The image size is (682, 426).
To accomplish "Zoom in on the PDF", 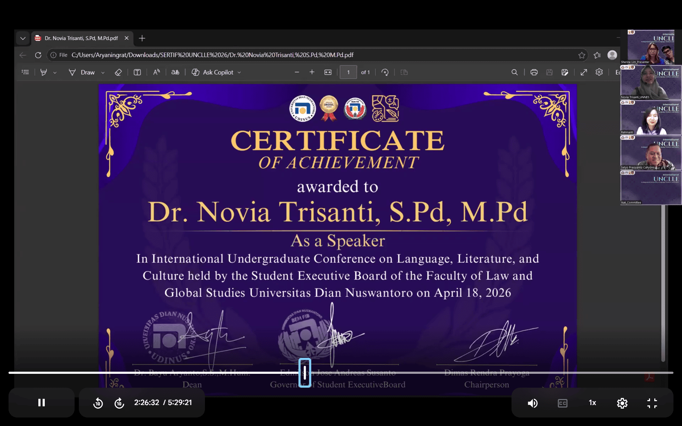I will click(312, 72).
